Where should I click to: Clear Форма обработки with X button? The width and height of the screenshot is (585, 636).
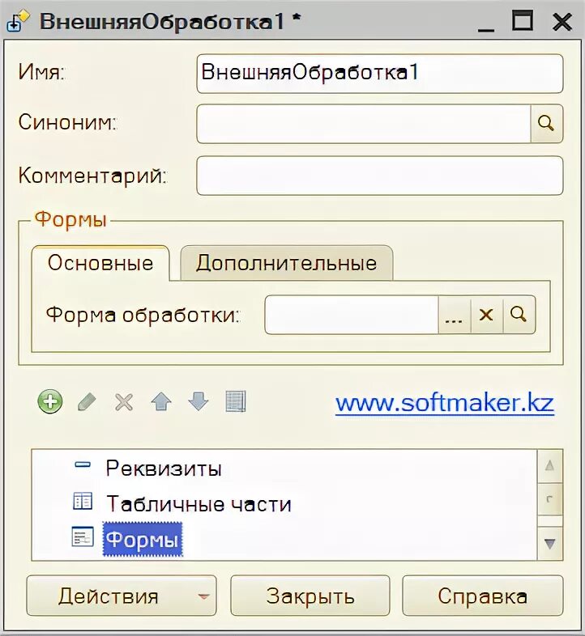(x=486, y=315)
